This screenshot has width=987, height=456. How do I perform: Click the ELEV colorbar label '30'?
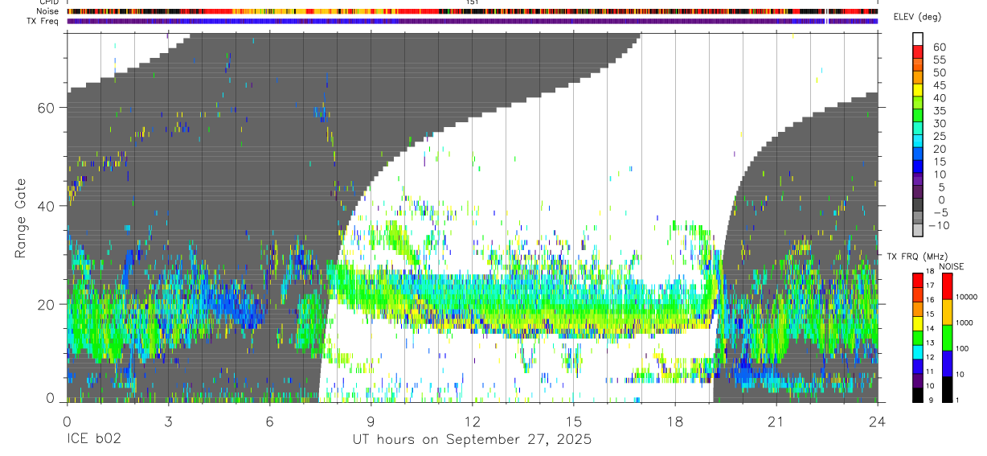click(938, 123)
